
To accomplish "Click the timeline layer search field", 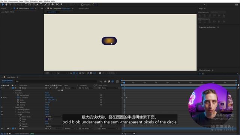I will click(x=56, y=81).
